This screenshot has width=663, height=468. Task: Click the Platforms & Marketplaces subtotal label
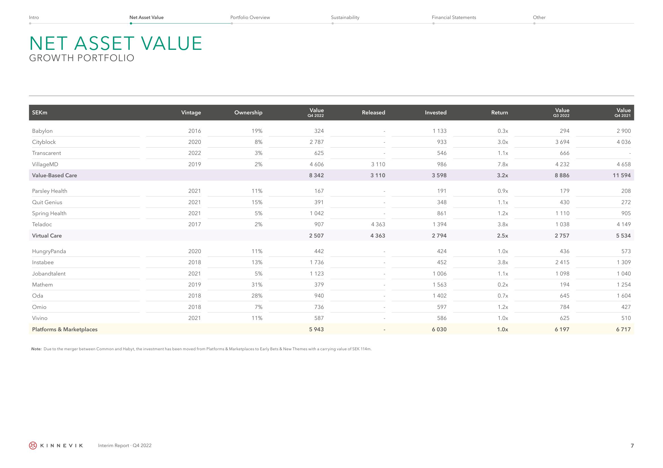pyautogui.click(x=65, y=329)
